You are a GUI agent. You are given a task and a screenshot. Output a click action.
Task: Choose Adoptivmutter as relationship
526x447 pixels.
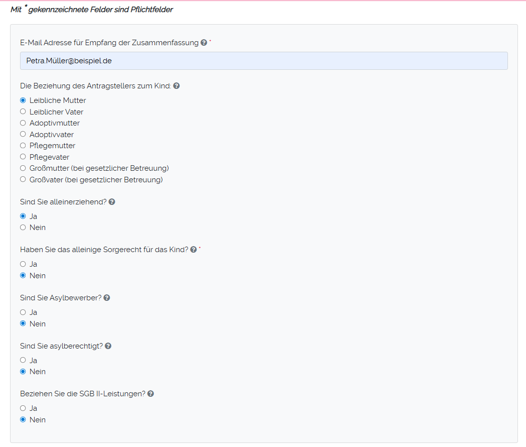click(x=23, y=123)
